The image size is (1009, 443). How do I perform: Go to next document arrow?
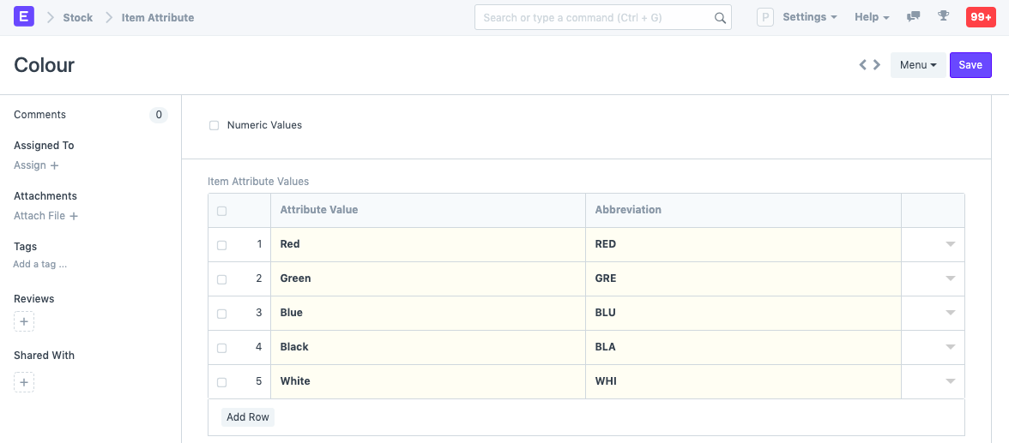[x=877, y=64]
